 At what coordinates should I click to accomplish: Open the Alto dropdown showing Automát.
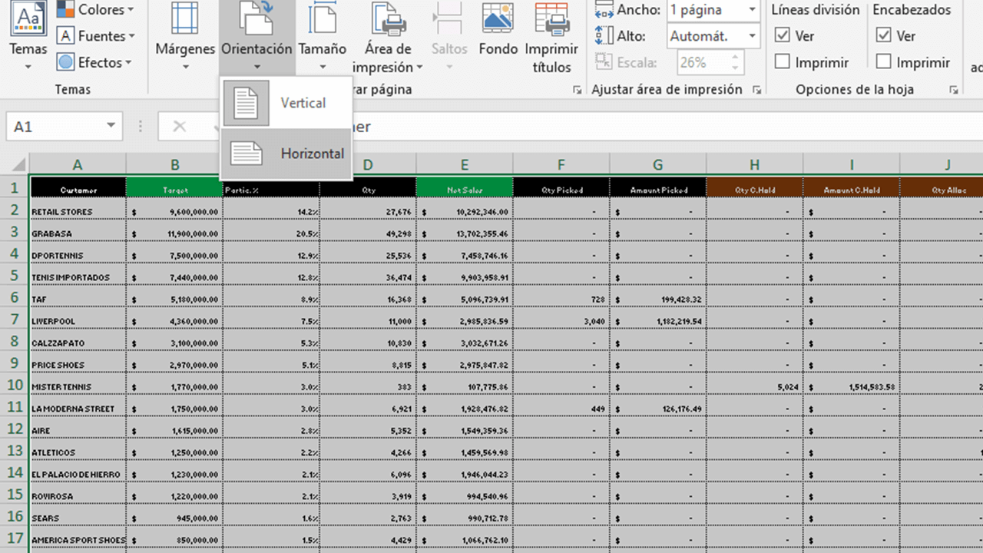(751, 35)
